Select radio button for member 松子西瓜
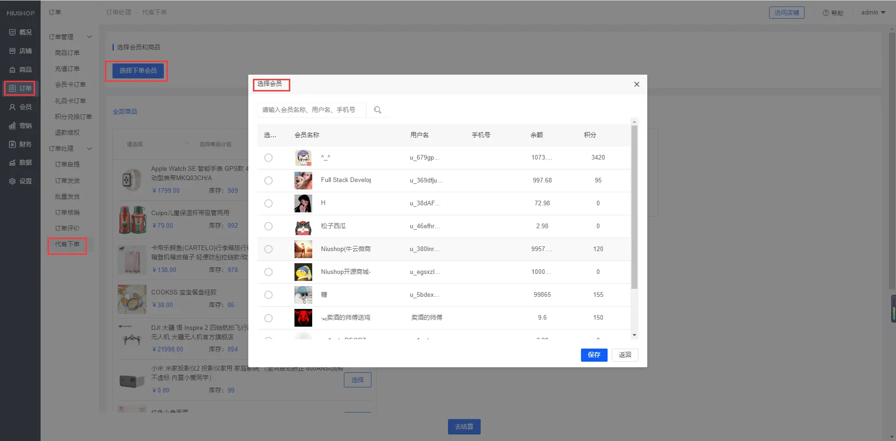 [268, 226]
